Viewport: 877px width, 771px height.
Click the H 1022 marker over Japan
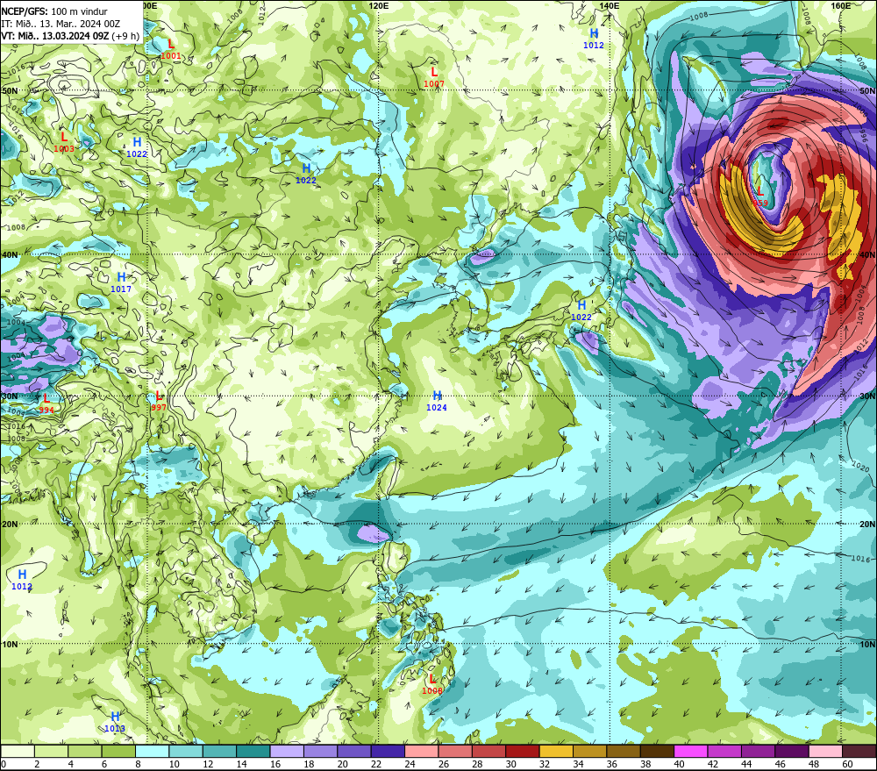(x=581, y=311)
